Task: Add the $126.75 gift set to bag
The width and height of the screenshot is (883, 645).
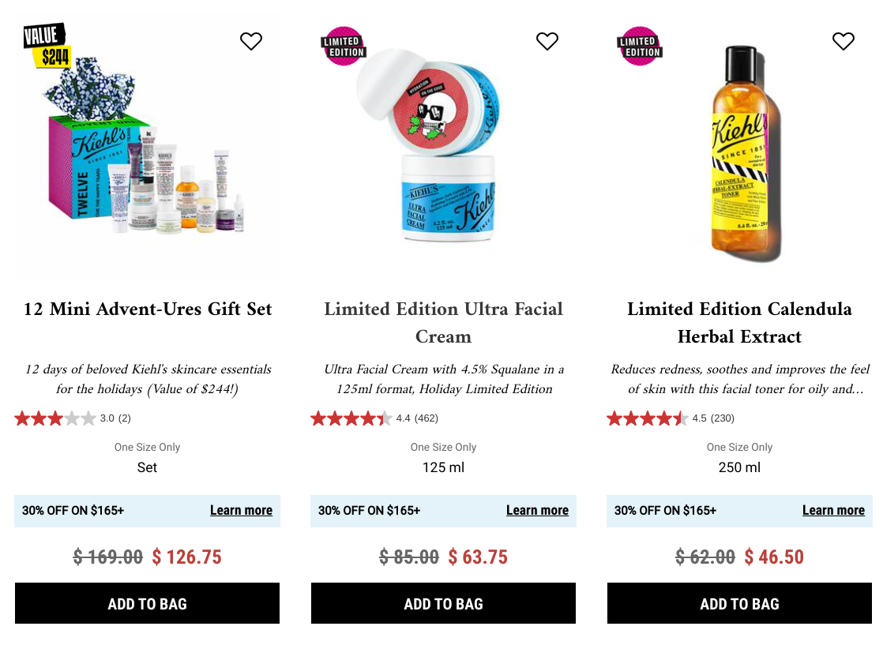Action: point(147,603)
